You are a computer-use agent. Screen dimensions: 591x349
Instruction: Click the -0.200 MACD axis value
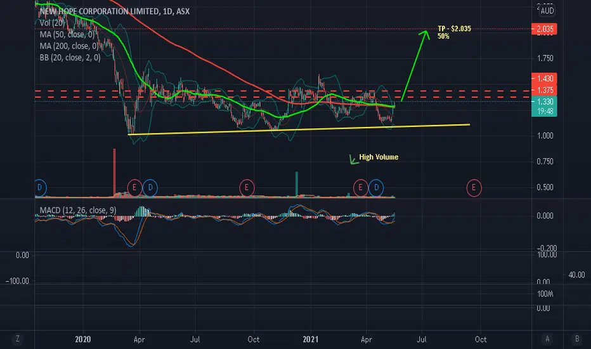click(547, 248)
